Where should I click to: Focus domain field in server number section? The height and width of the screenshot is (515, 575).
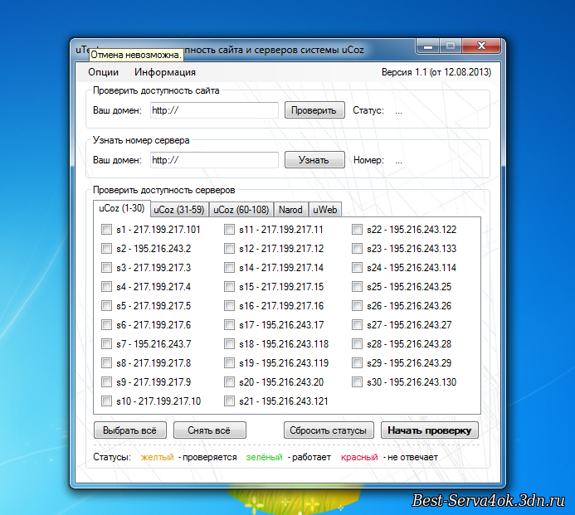tap(214, 160)
